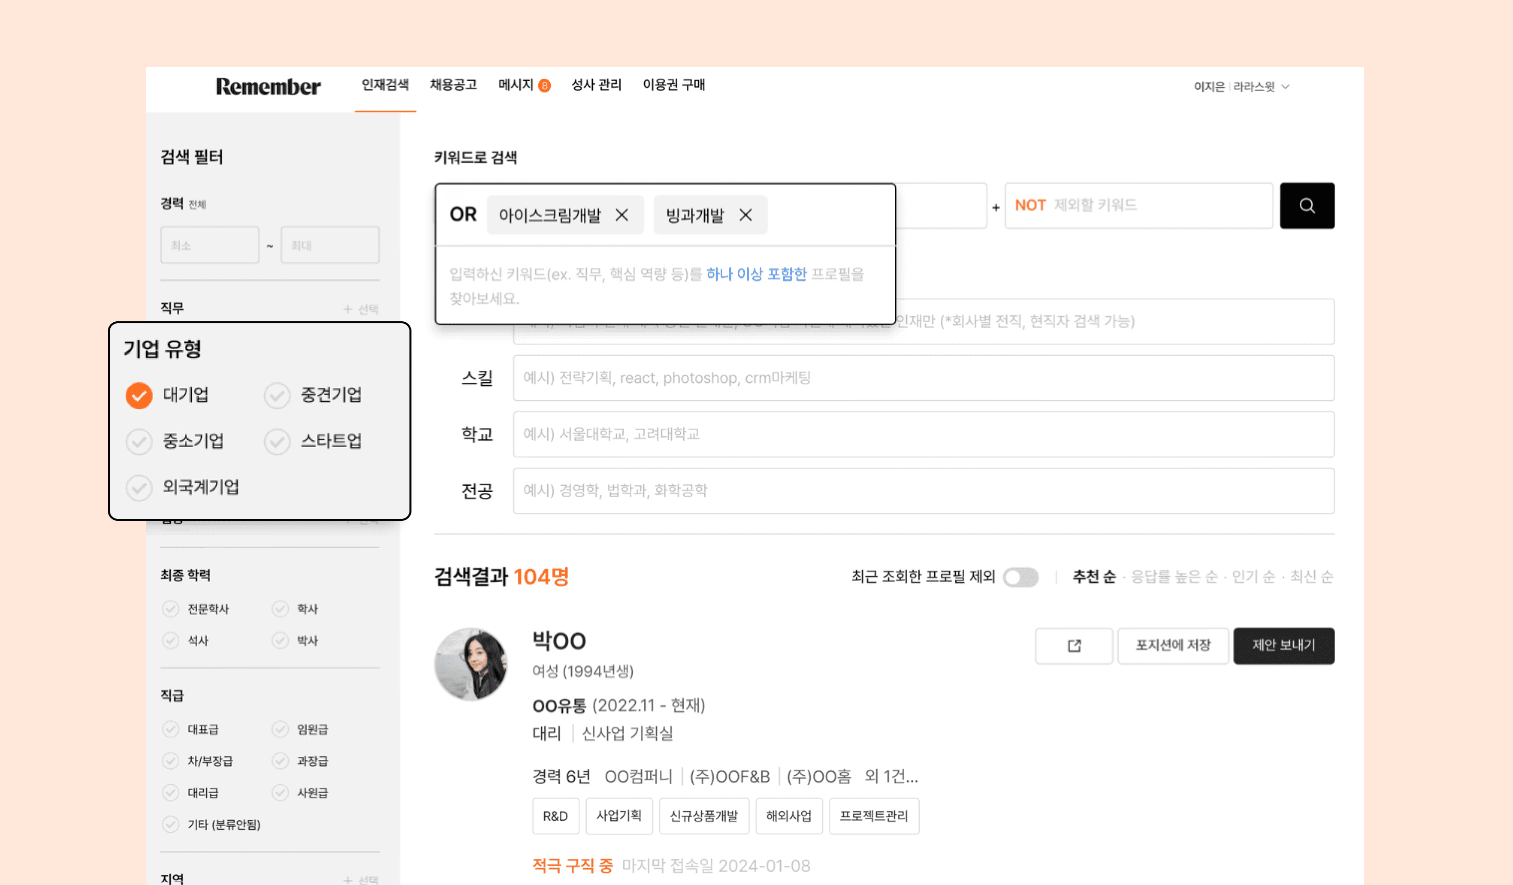The width and height of the screenshot is (1513, 885).
Task: Click the 사업기획 skill tag
Action: pyautogui.click(x=619, y=816)
